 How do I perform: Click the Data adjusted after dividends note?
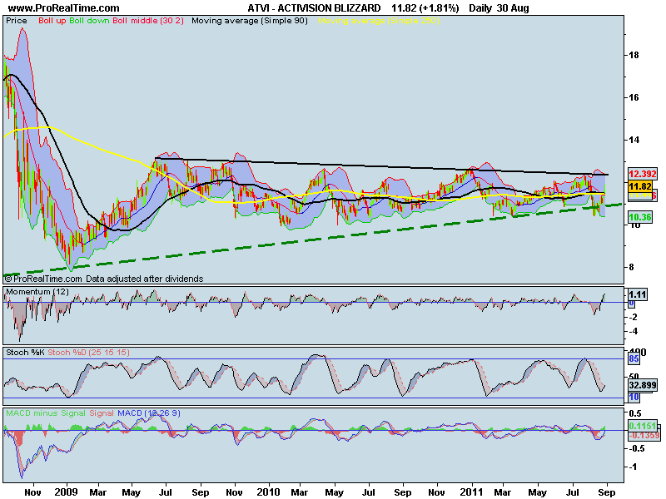point(144,279)
